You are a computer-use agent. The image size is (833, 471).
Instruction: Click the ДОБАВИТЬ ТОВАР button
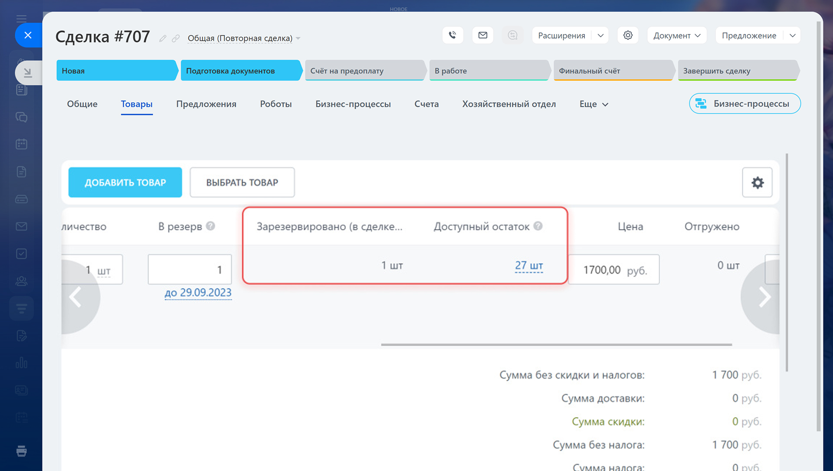[125, 183]
